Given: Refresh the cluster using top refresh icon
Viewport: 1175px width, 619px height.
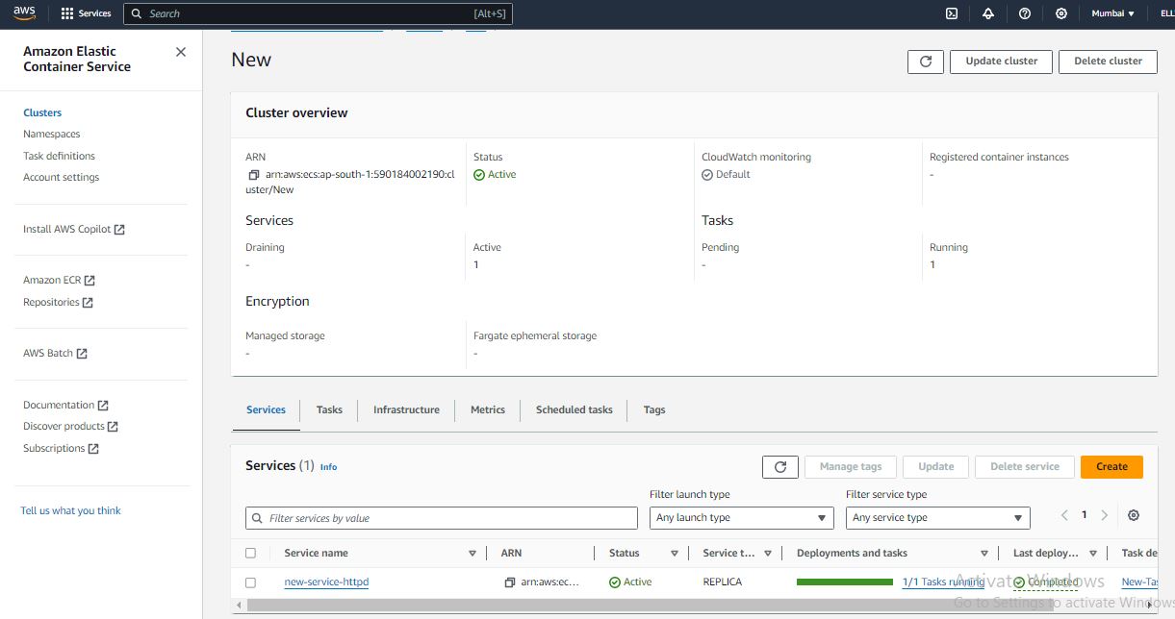Looking at the screenshot, I should tap(925, 62).
